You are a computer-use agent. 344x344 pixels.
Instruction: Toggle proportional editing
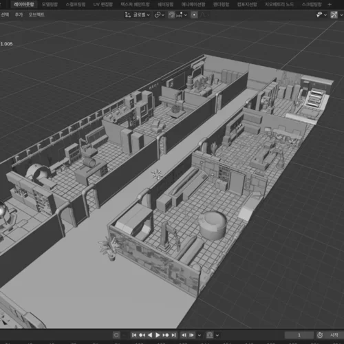(x=194, y=15)
